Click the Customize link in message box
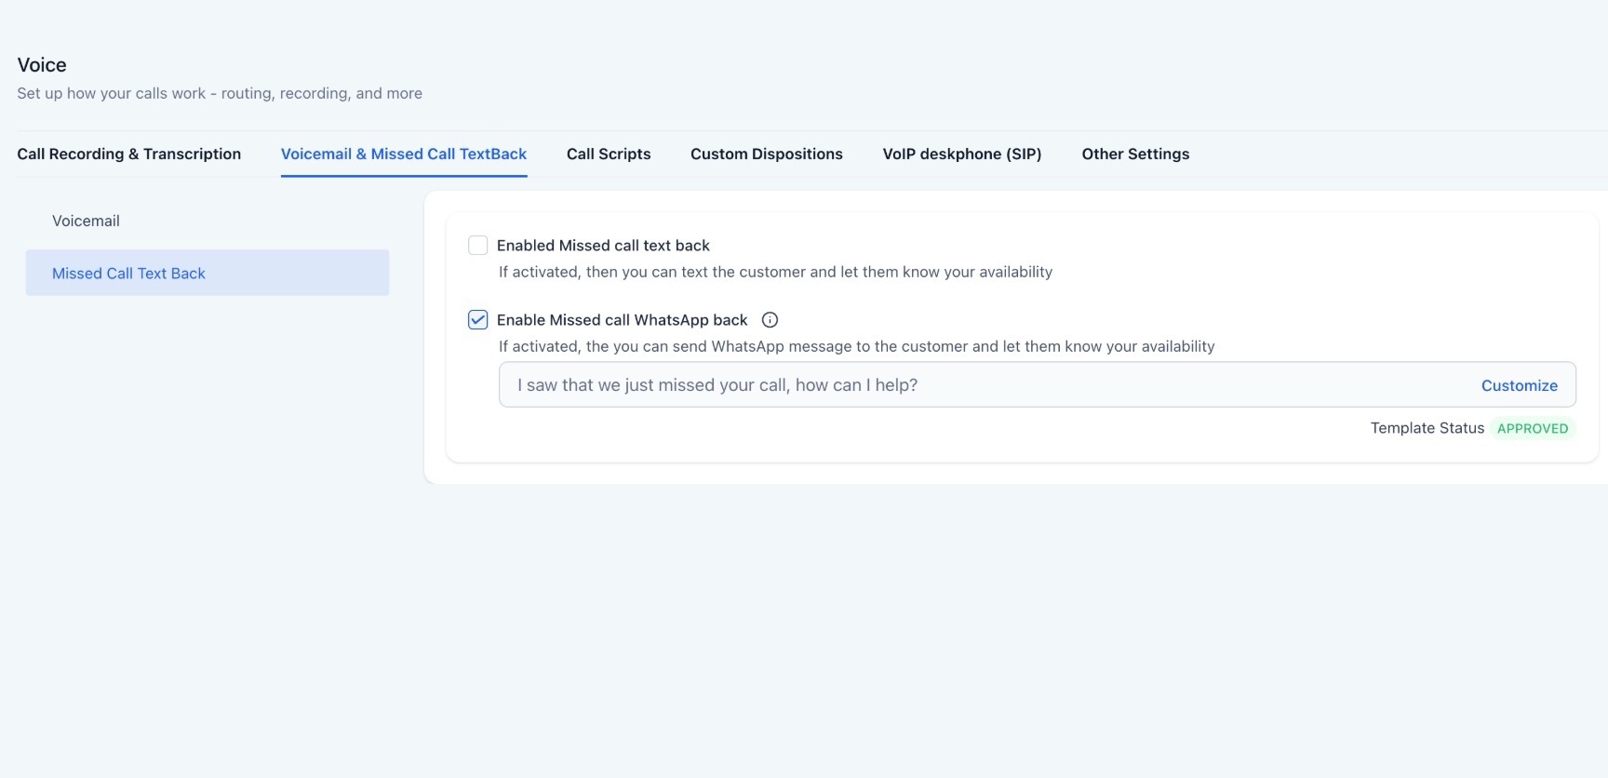Viewport: 1608px width, 778px height. pos(1519,385)
